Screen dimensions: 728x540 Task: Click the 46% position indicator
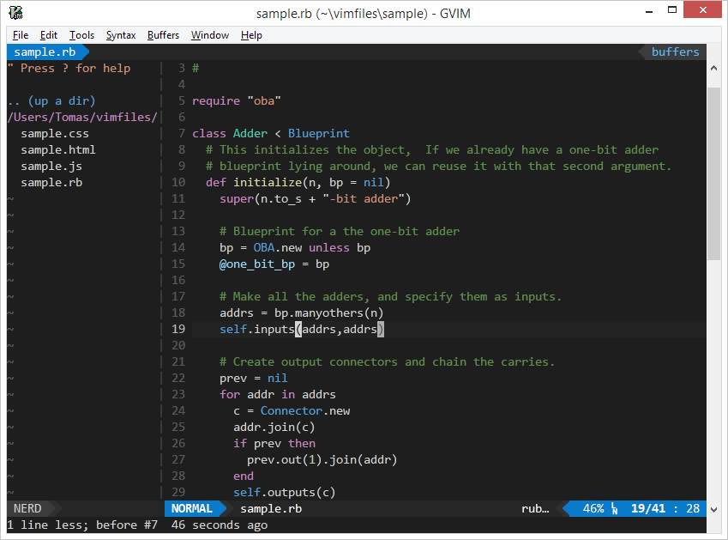click(593, 509)
